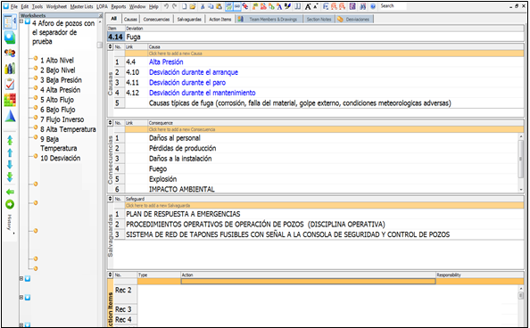
Task: Click the blue help circle icon in the toolbar
Action: tap(373, 6)
